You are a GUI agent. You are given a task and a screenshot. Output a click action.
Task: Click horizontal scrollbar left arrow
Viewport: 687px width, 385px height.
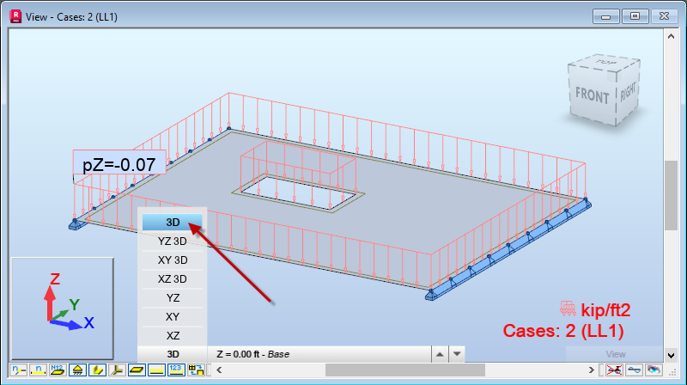pyautogui.click(x=219, y=370)
